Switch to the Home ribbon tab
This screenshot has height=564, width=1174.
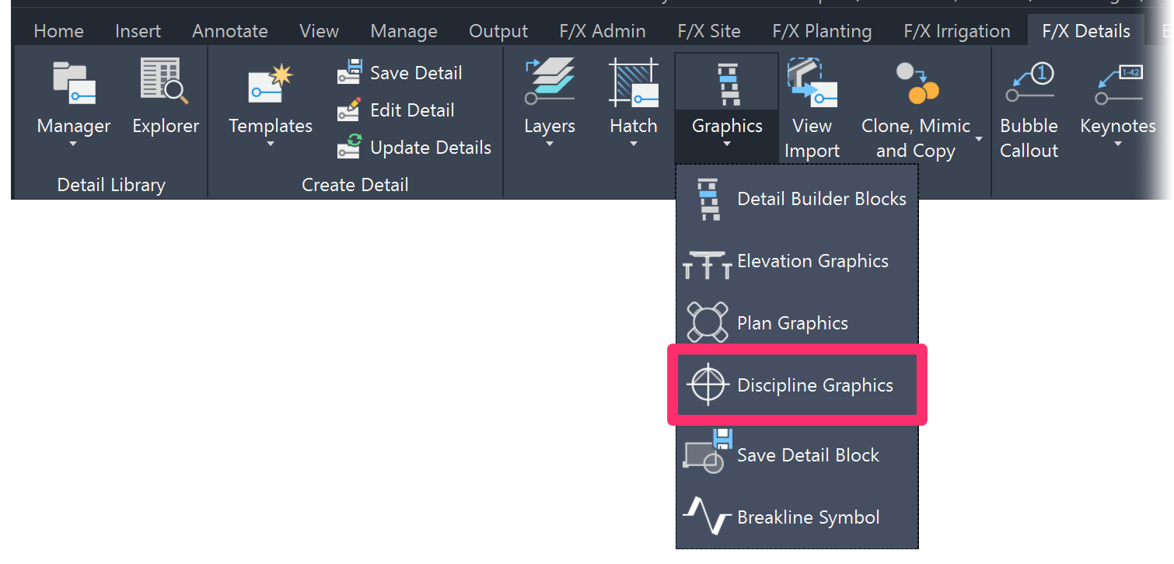59,31
